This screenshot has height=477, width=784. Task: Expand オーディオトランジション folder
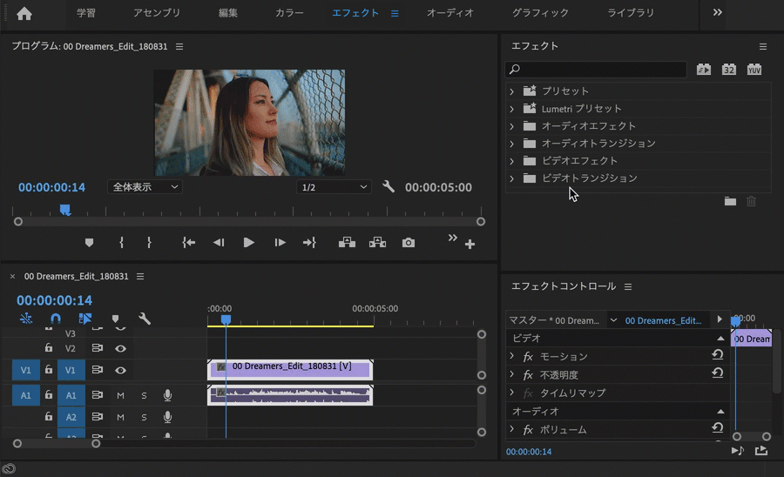pos(511,144)
